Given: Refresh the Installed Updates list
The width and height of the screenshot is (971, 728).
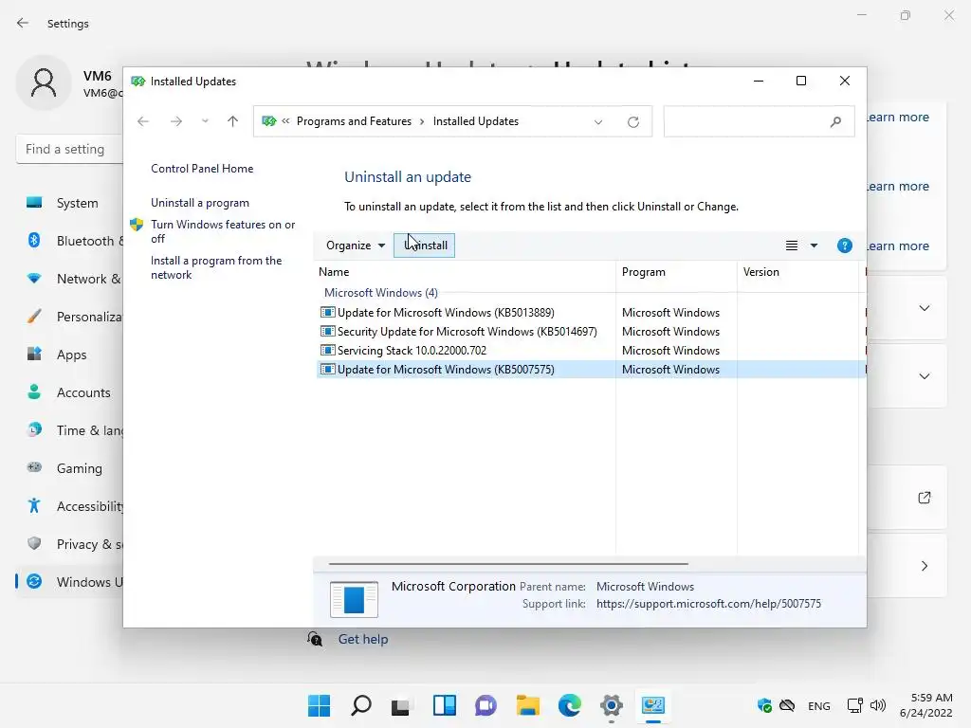Looking at the screenshot, I should [632, 122].
